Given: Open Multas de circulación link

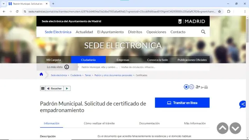Looking at the screenshot, I should pos(138,67).
